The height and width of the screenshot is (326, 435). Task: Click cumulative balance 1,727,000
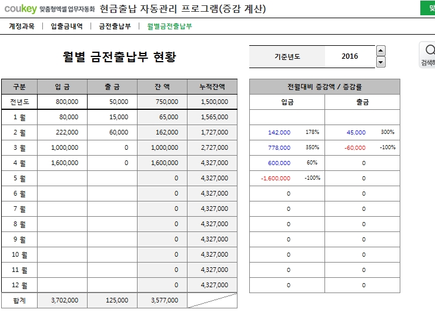(212, 132)
